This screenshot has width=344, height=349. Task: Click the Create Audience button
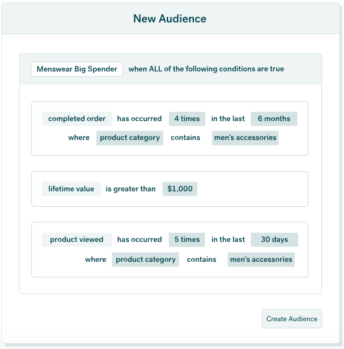click(x=292, y=319)
